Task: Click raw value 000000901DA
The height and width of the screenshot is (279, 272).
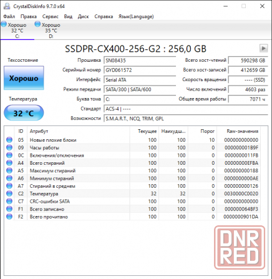Action: point(241,217)
